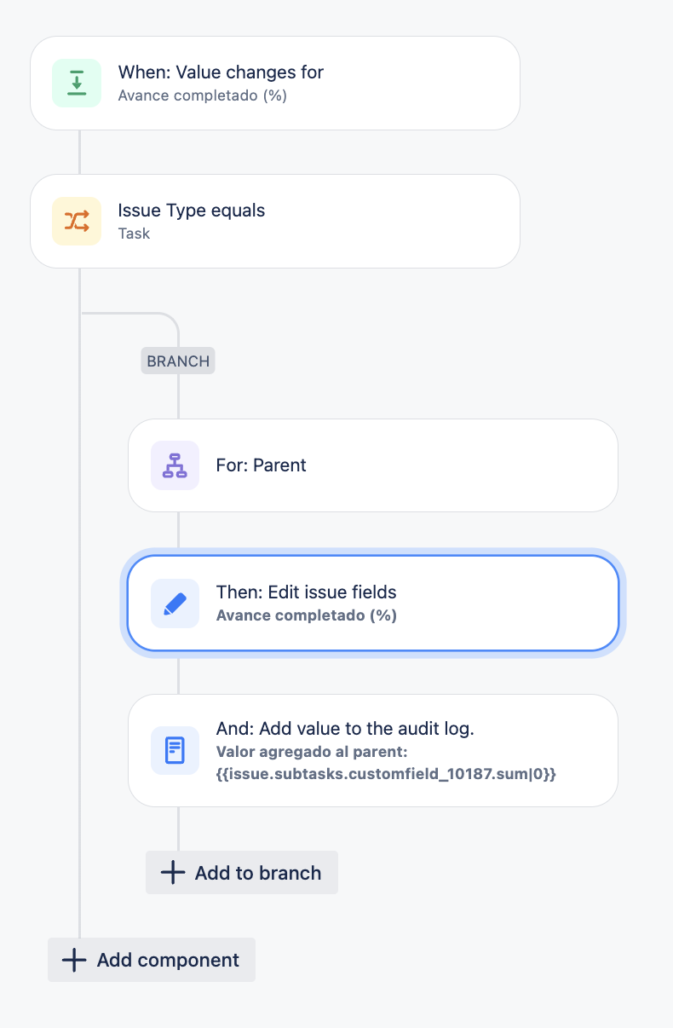
Task: Open the 'When: Value changes for' trigger
Action: 275,83
